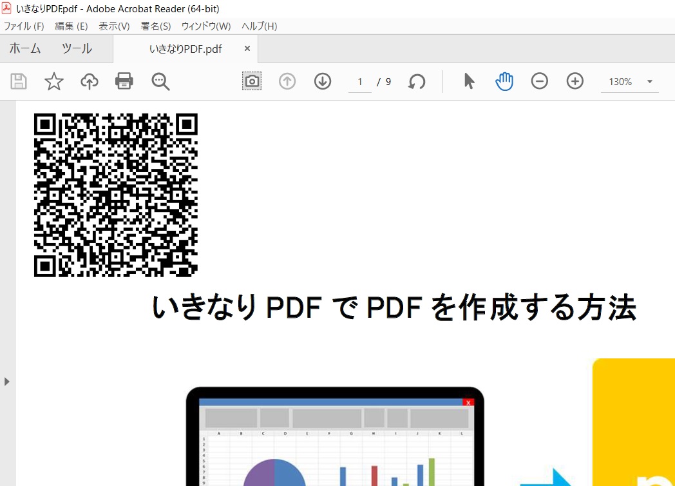Add file to starred with star icon
Image resolution: width=675 pixels, height=486 pixels.
pos(54,81)
